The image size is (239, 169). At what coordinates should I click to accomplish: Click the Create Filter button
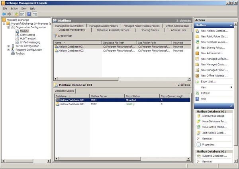coord(63,36)
